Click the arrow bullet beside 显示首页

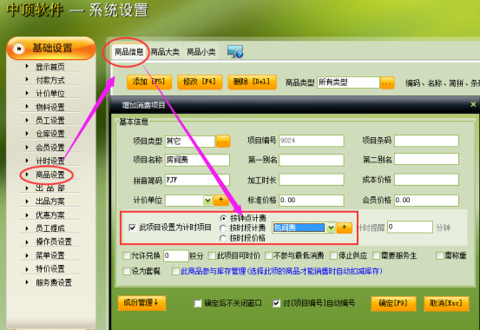click(x=27, y=66)
